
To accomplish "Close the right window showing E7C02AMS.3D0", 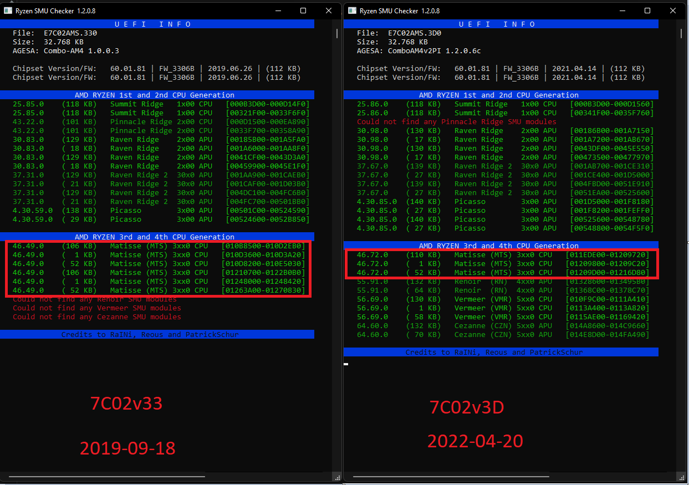I will coord(673,11).
